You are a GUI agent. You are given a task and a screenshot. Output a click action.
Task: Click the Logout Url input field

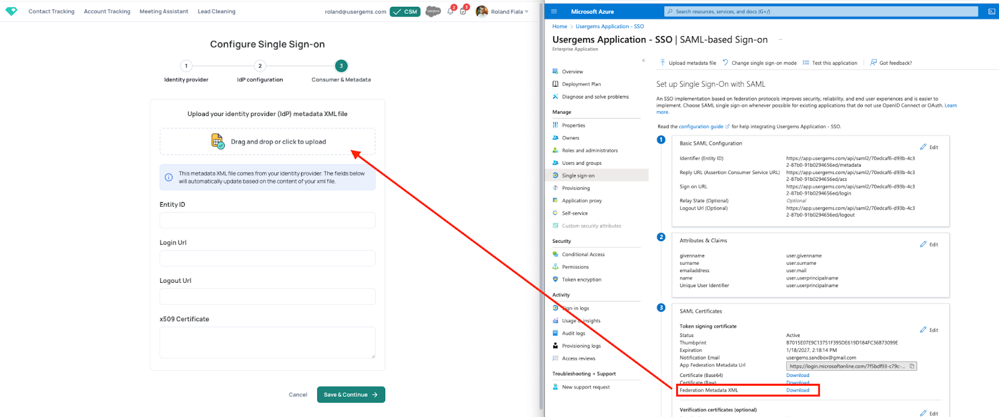[x=267, y=297]
